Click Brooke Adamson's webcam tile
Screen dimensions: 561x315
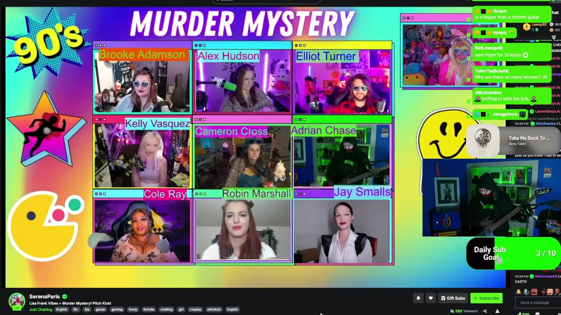pyautogui.click(x=142, y=80)
